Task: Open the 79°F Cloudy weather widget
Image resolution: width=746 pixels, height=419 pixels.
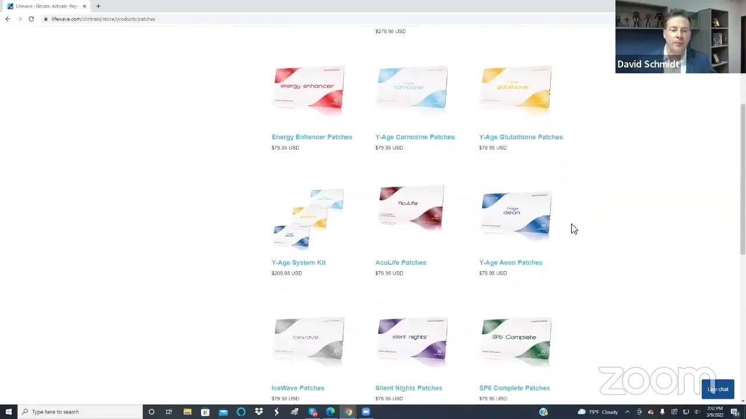Action: (x=598, y=412)
